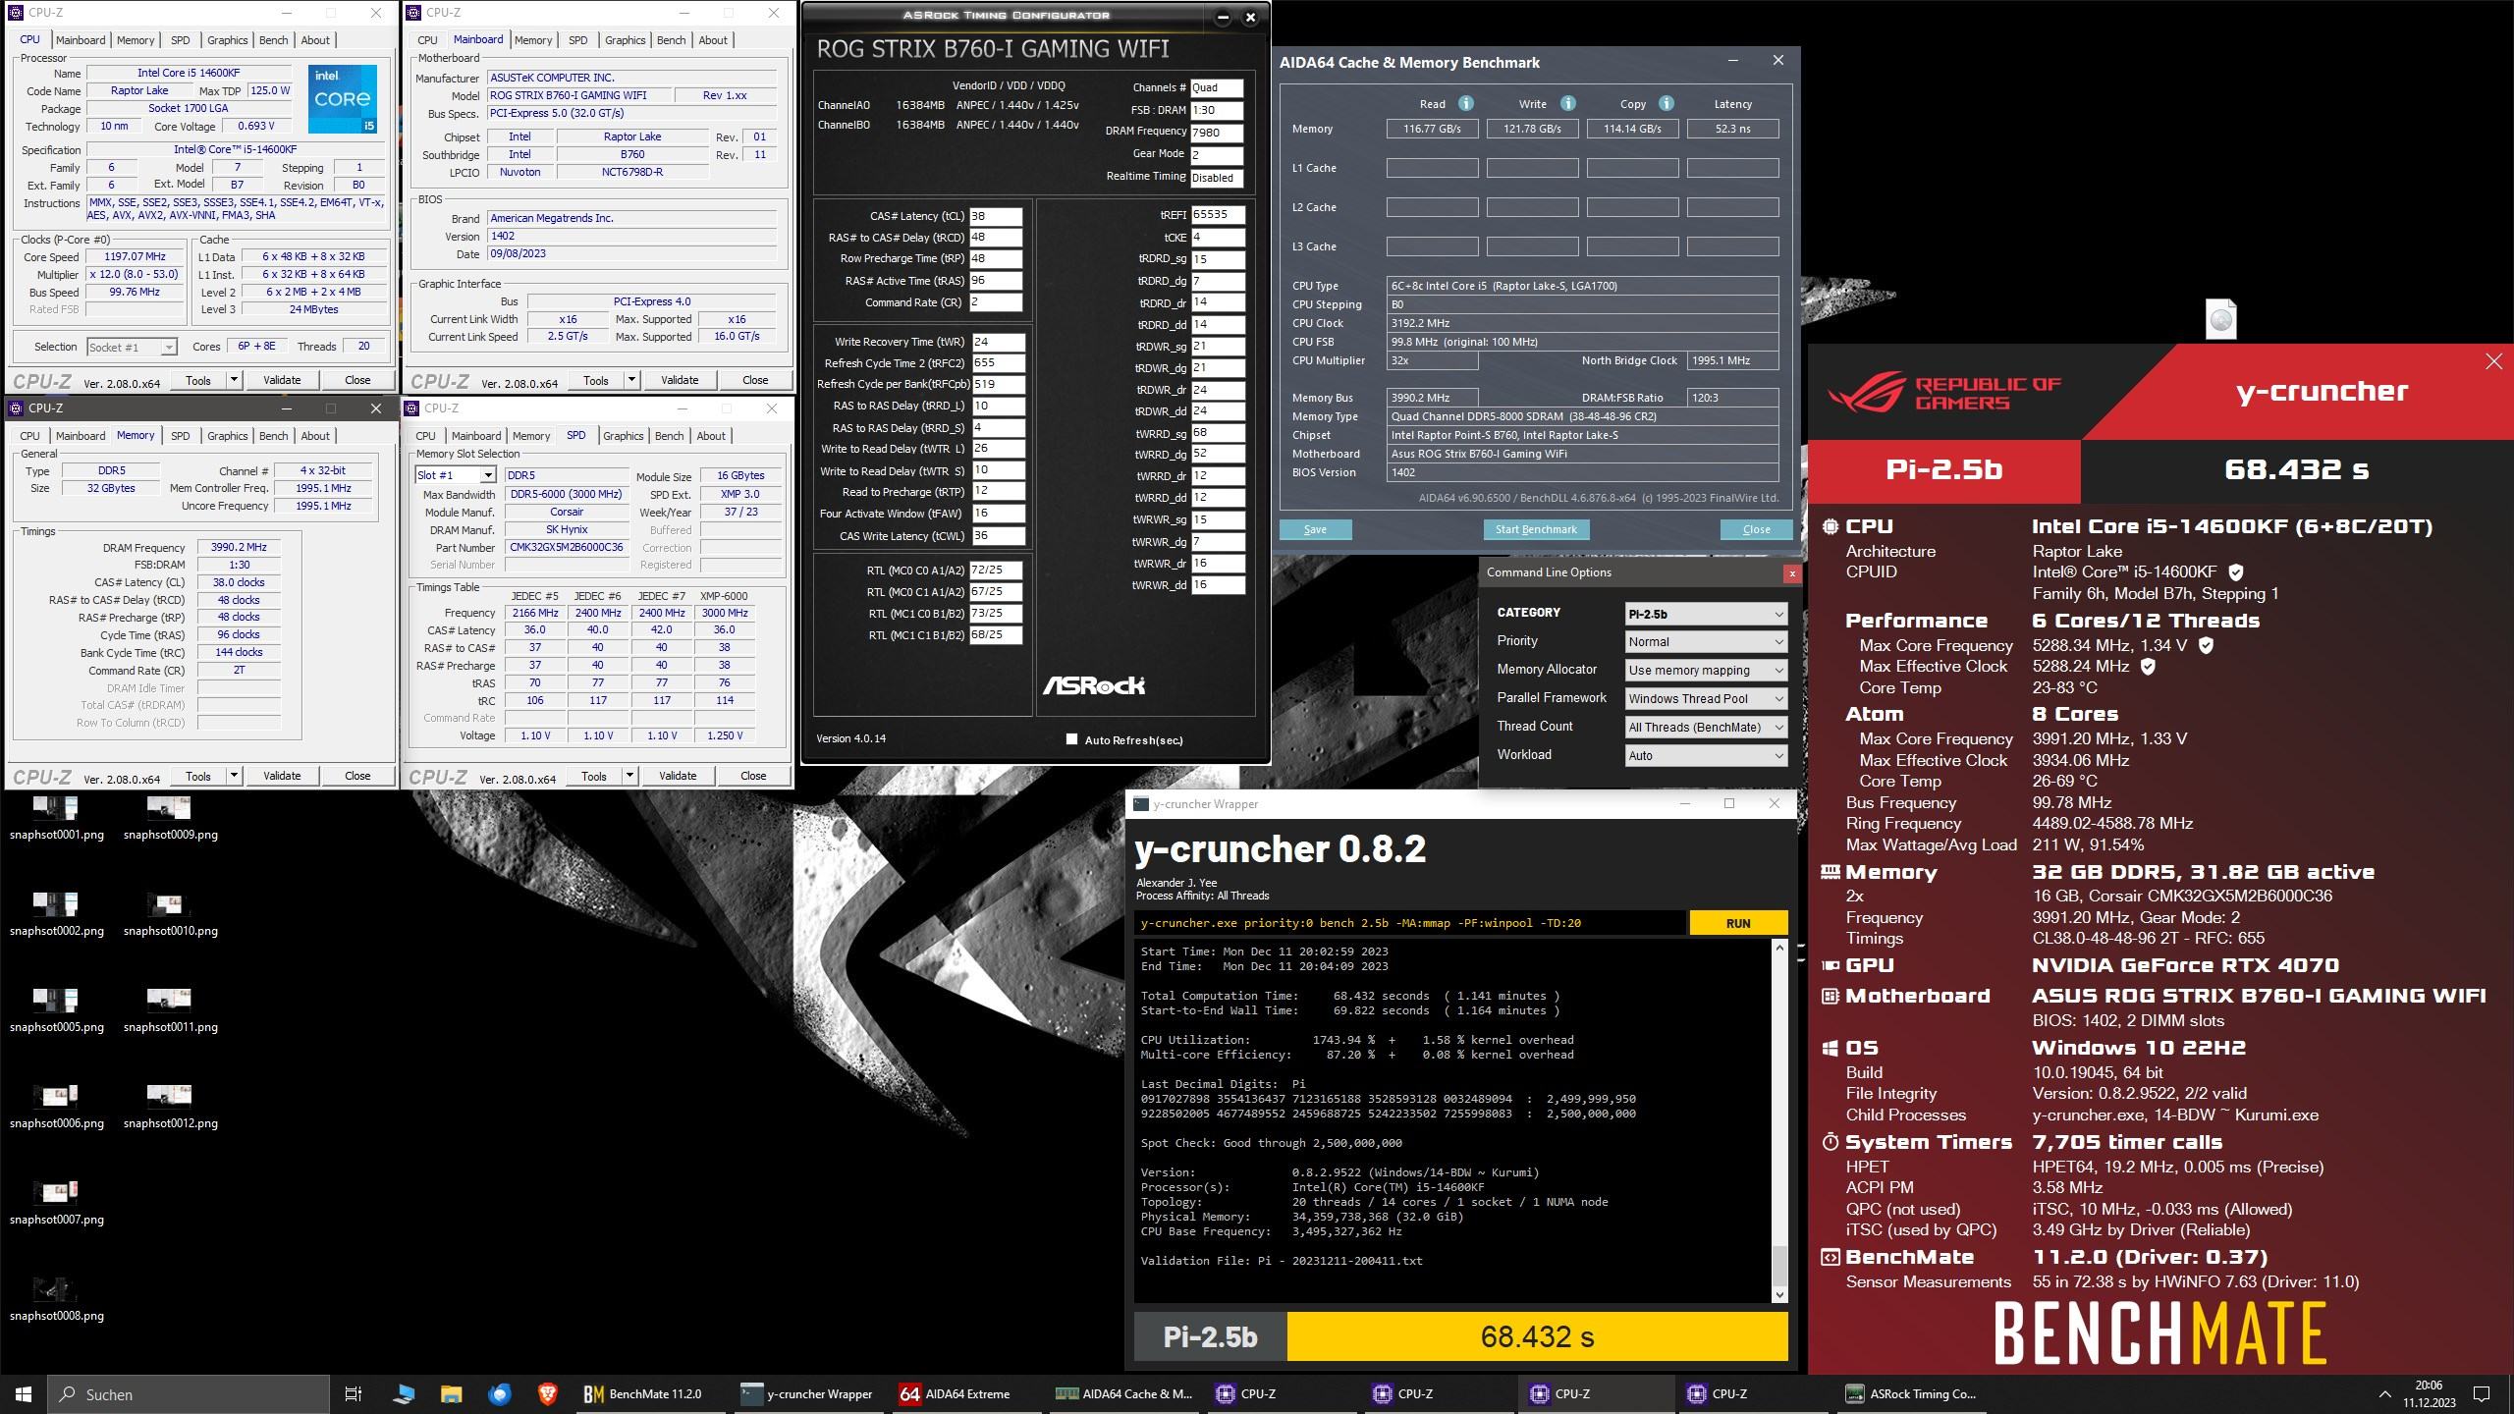Click the Copy info icon in AIDA64
Image resolution: width=2514 pixels, height=1414 pixels.
coord(1666,103)
